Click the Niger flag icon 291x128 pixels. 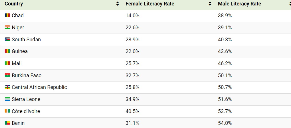tap(7, 28)
